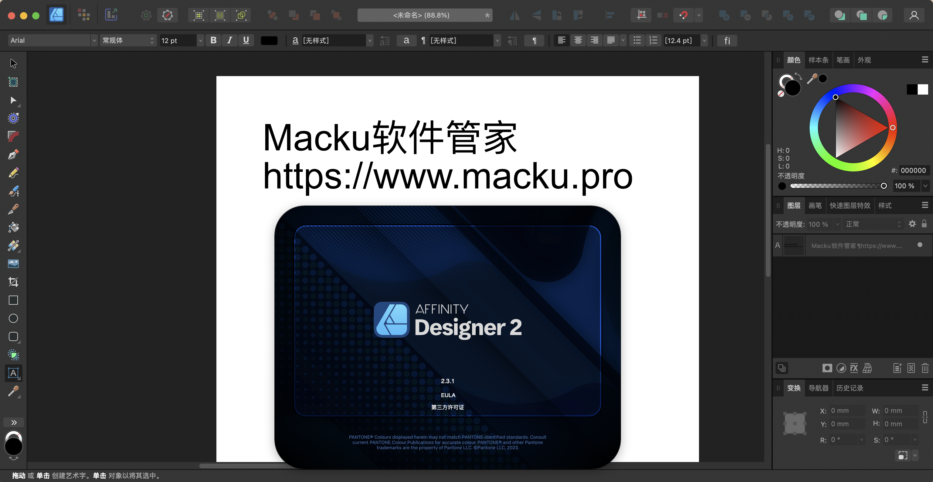Switch to Export Persona
933x482 pixels.
(x=111, y=15)
